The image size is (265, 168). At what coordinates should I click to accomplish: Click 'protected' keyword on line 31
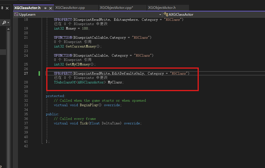55,96
